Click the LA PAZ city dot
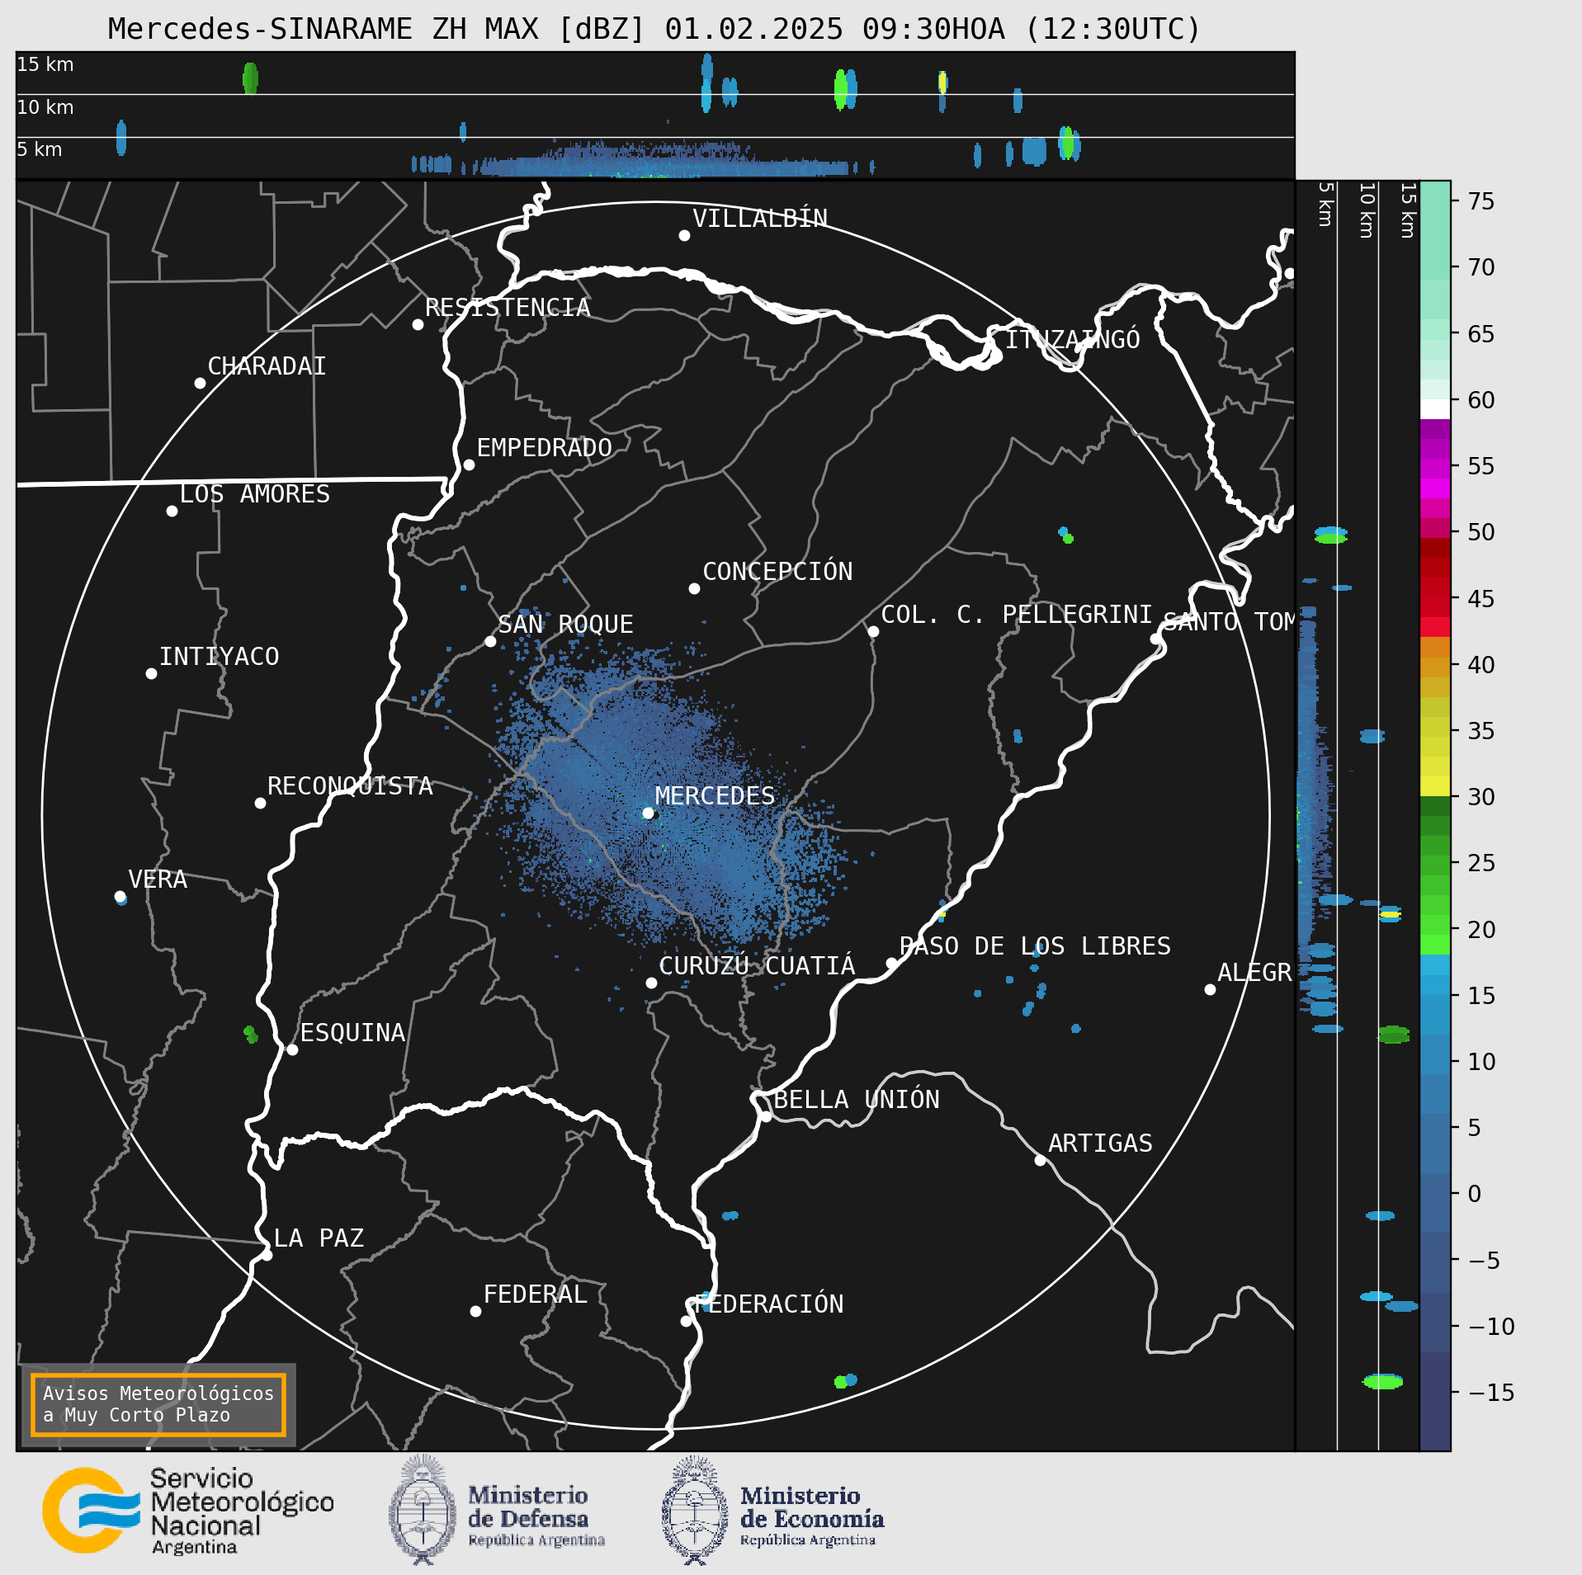 point(267,1256)
